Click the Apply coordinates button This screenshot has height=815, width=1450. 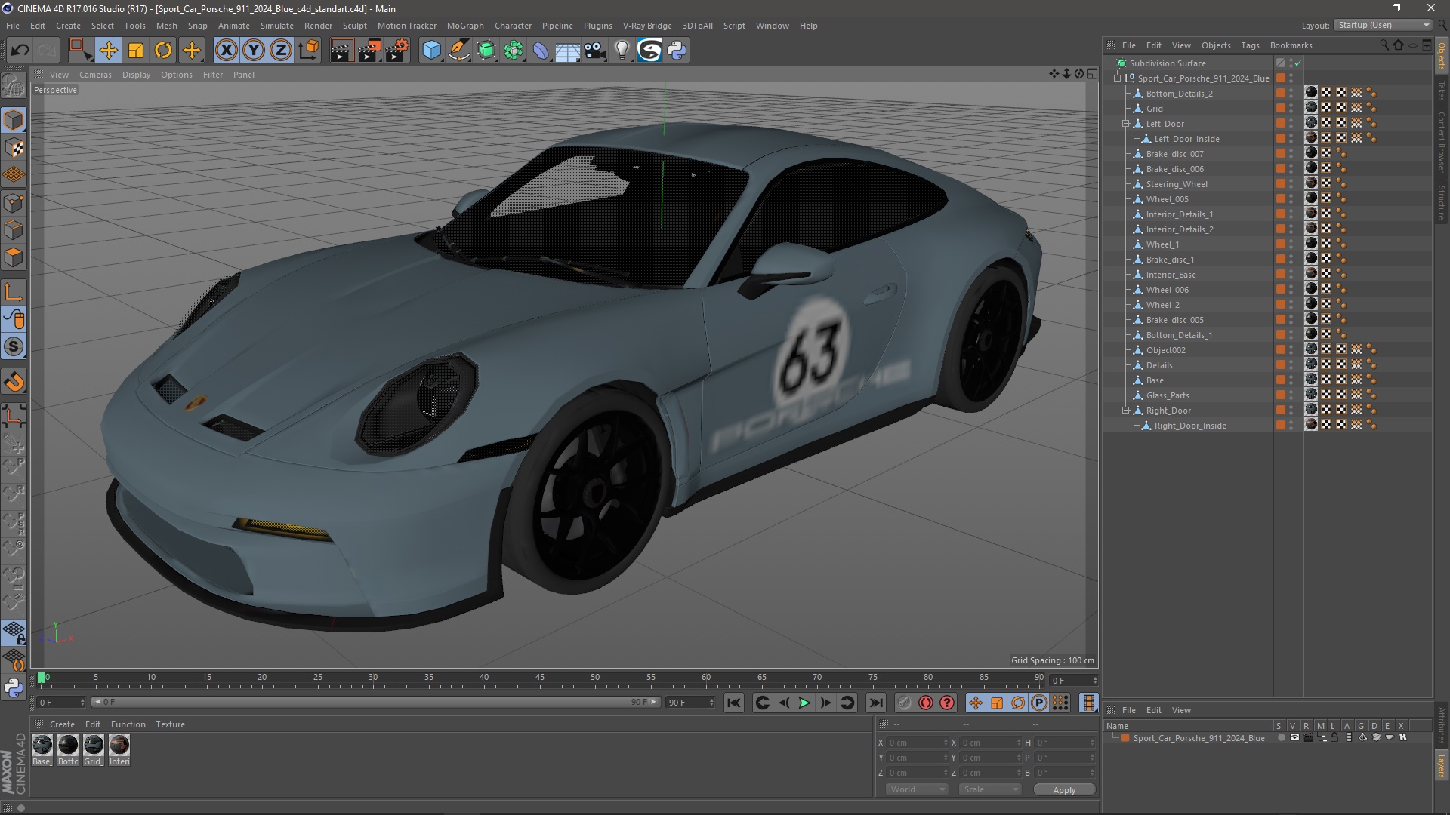tap(1064, 790)
